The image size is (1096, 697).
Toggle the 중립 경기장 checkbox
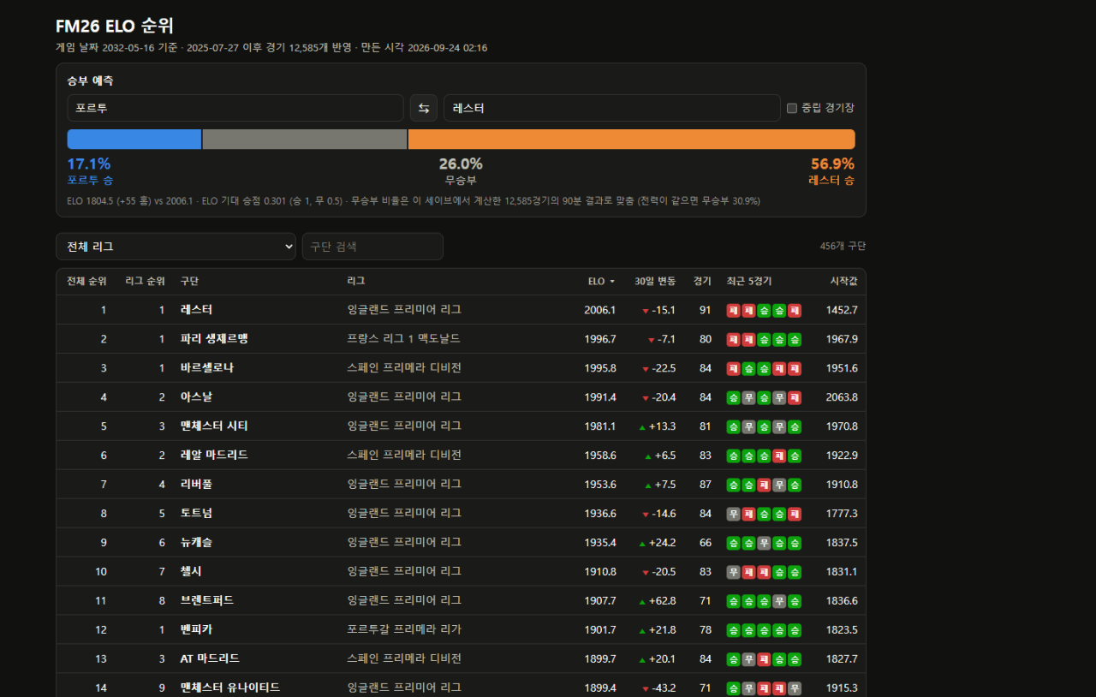(792, 108)
